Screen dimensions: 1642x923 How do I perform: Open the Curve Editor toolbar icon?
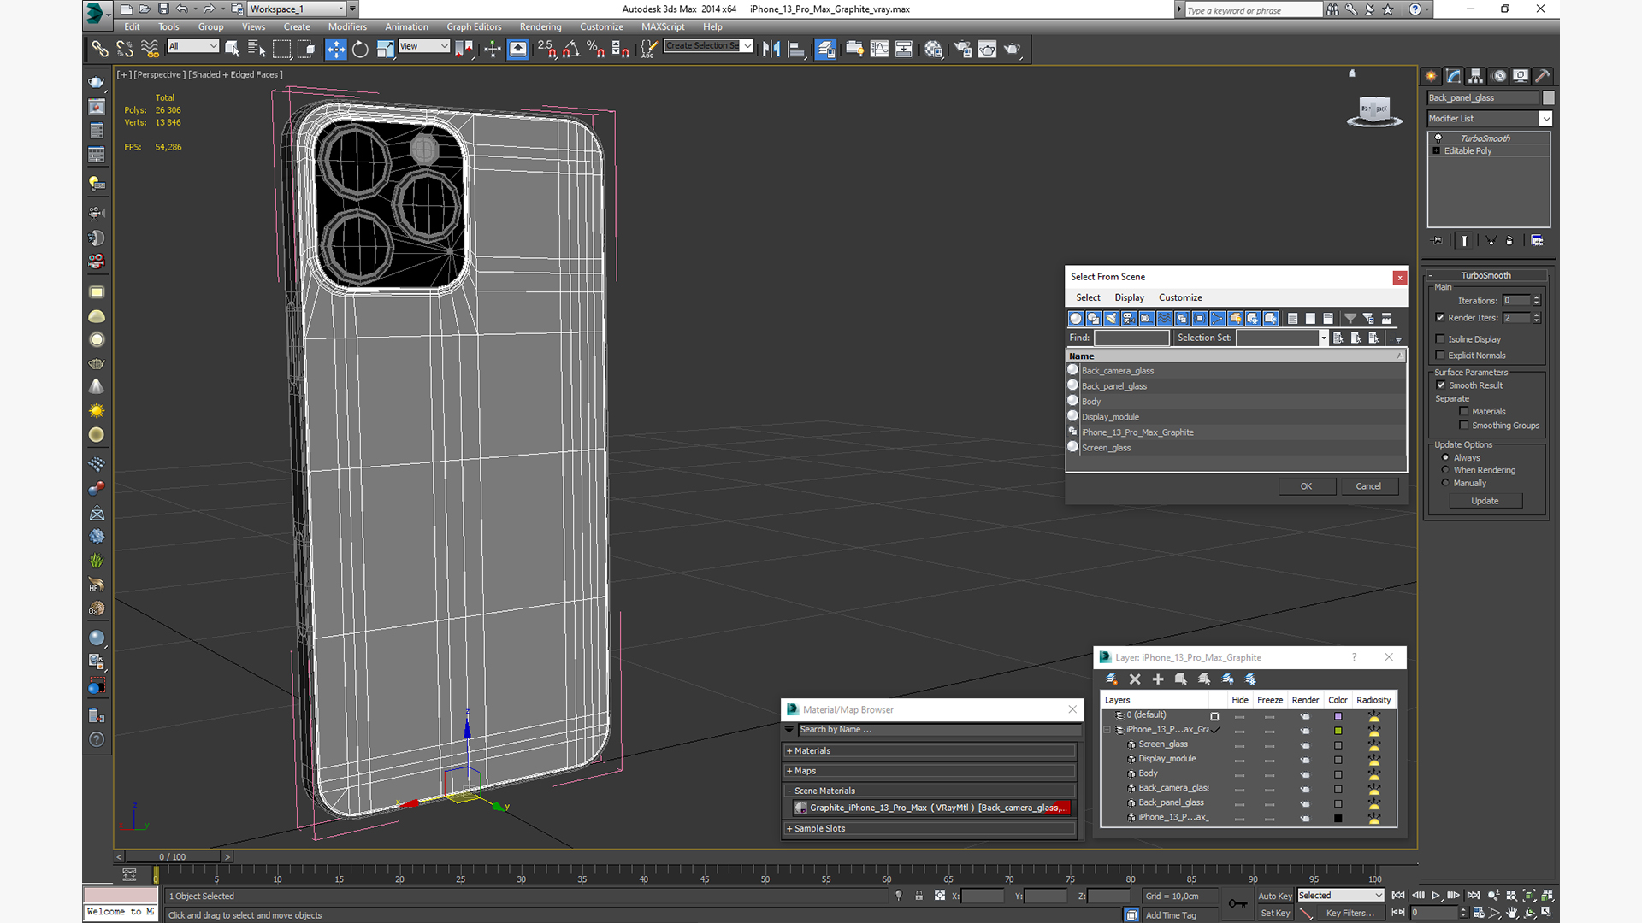[879, 50]
